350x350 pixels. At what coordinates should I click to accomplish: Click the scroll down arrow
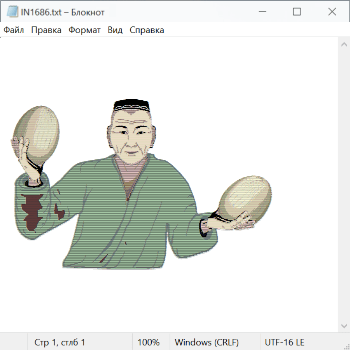[x=344, y=325]
